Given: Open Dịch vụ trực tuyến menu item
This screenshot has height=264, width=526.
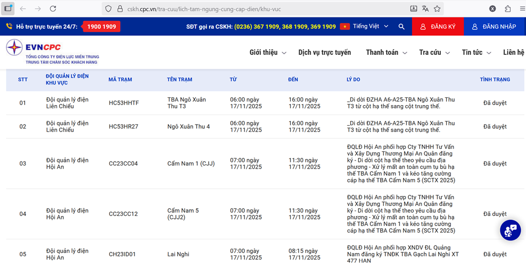Looking at the screenshot, I should click(324, 52).
